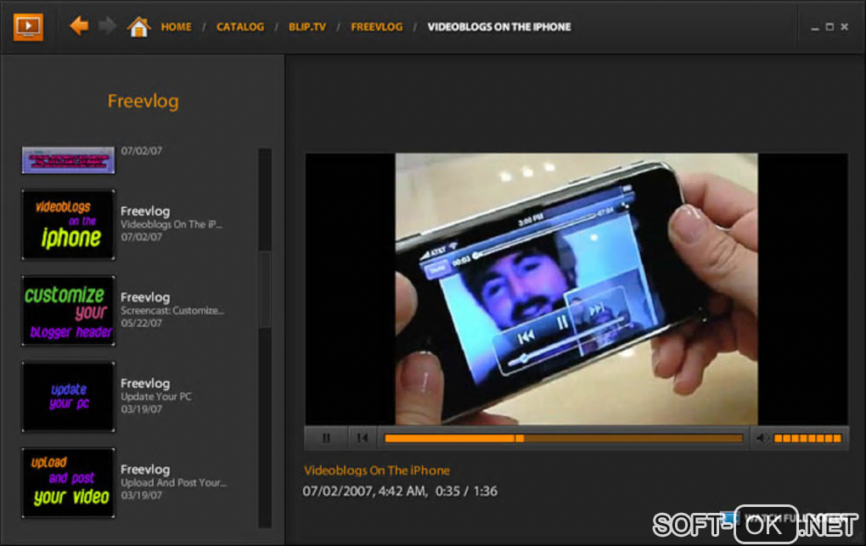This screenshot has width=866, height=546.
Task: Select 'Screencast: Customize...' episode text
Action: (x=172, y=311)
